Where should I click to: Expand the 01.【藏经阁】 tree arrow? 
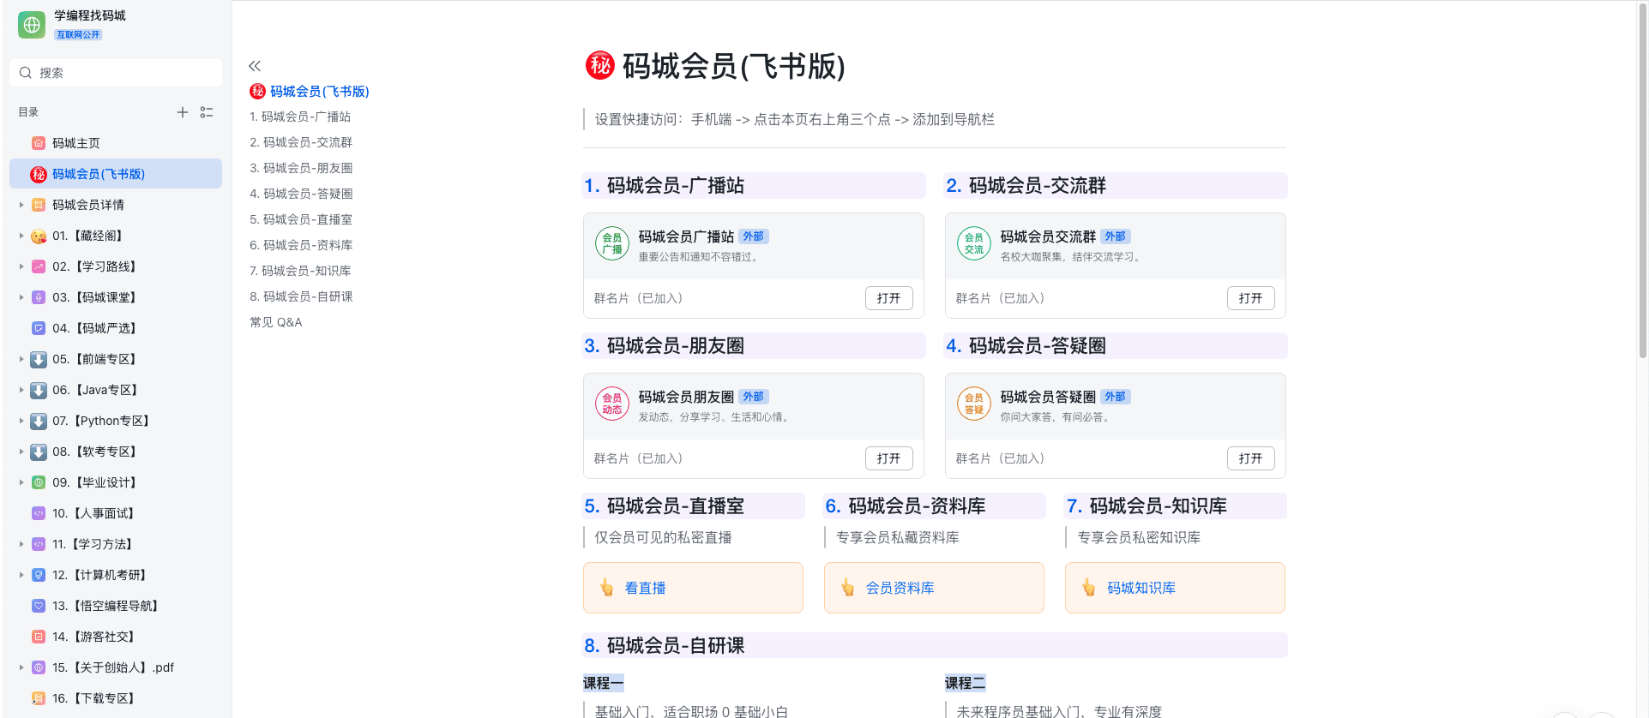(21, 236)
